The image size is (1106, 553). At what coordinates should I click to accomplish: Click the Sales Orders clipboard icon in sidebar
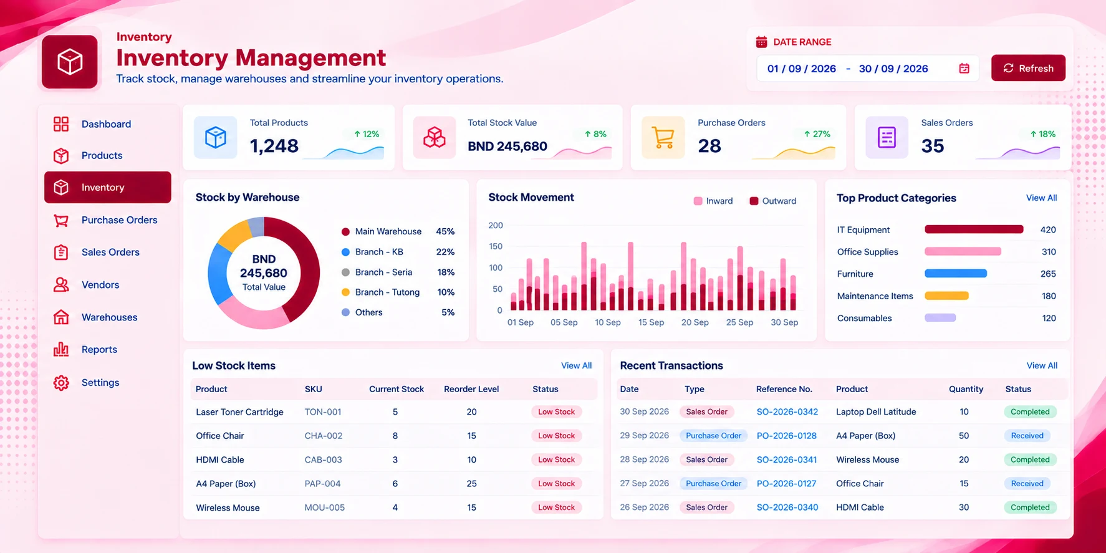[x=61, y=252]
